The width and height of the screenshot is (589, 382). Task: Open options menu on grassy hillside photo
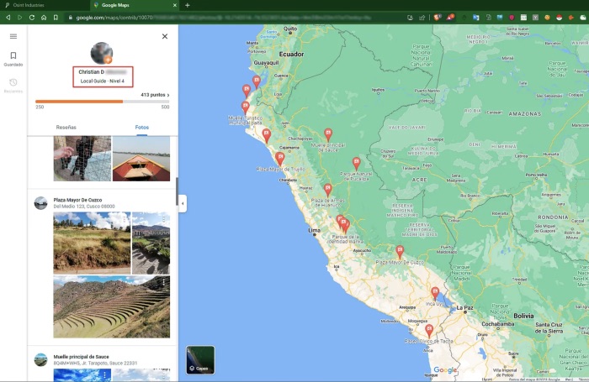(x=125, y=218)
